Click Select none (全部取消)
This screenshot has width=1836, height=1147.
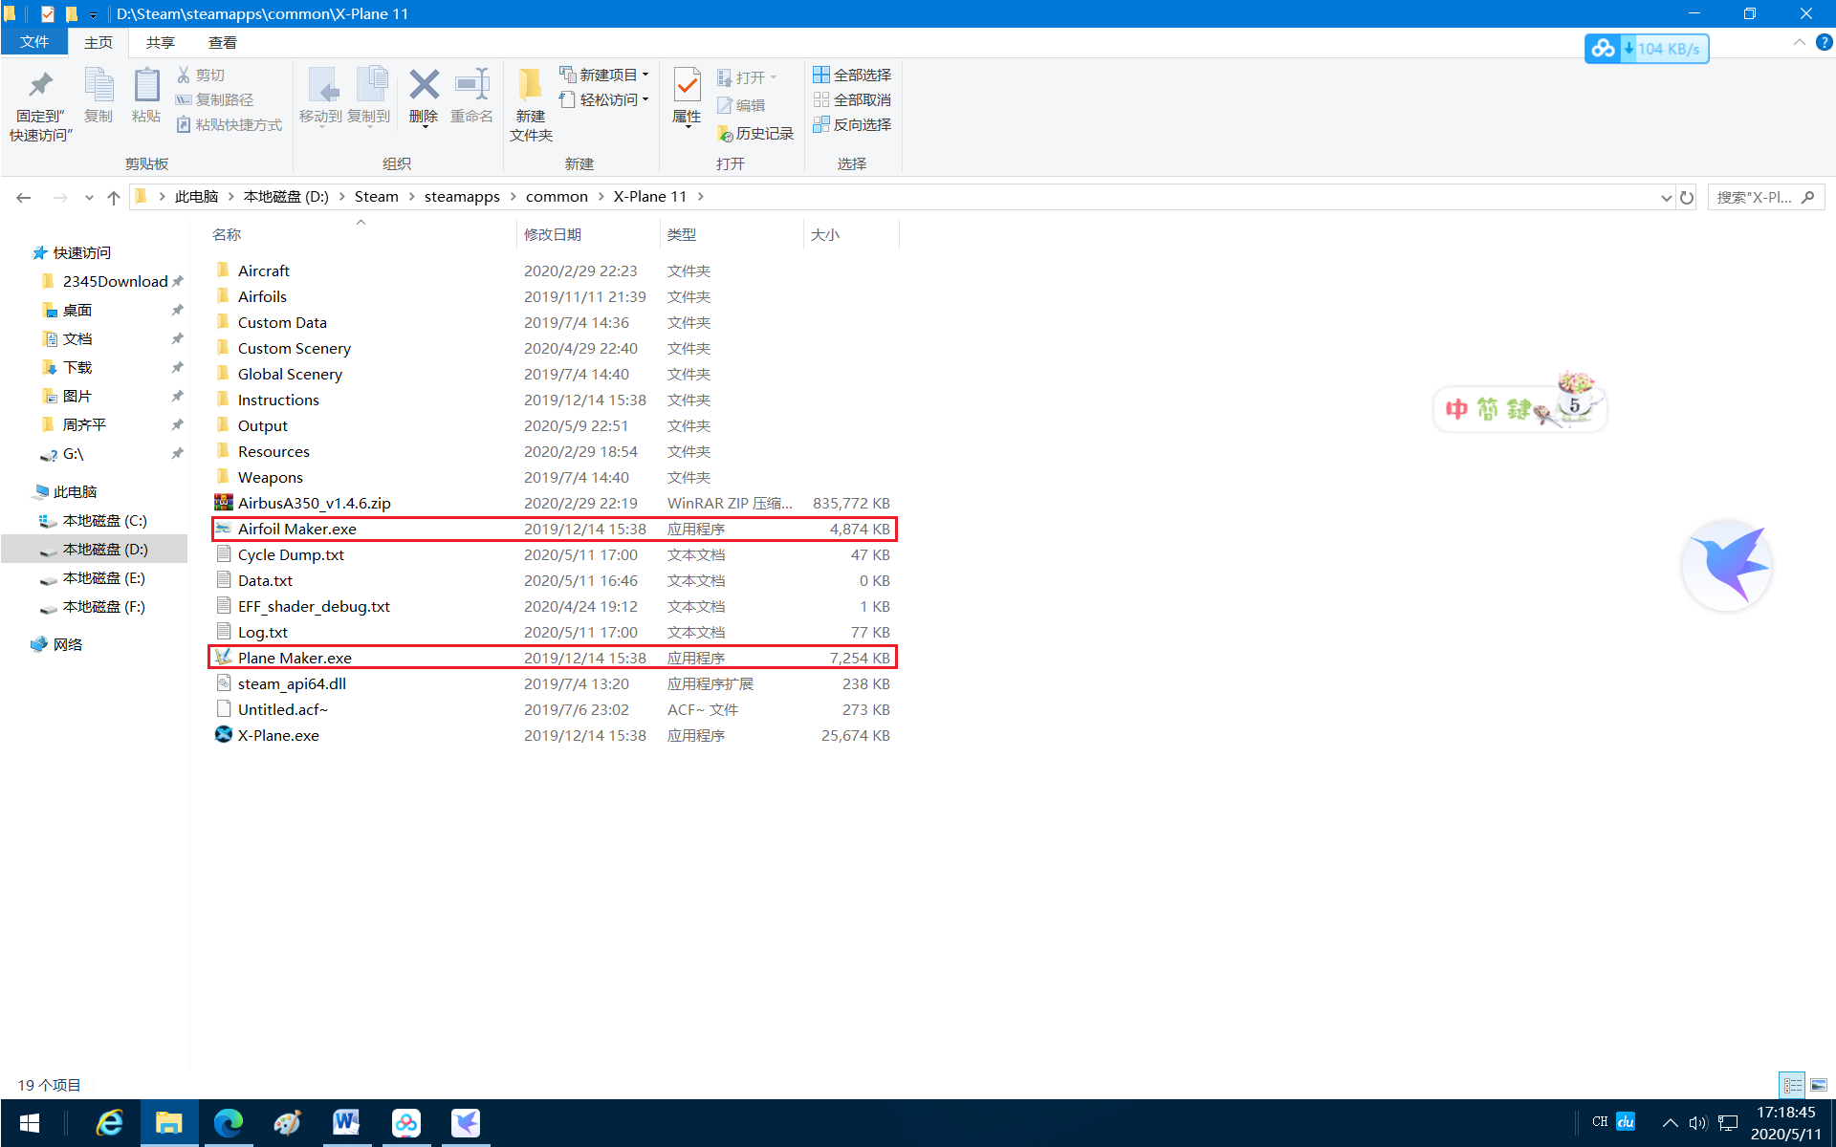click(852, 99)
